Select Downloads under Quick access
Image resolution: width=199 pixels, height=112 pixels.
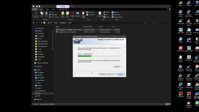(40, 33)
